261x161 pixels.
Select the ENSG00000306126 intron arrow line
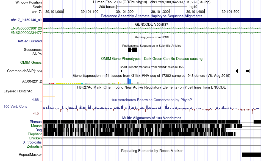[x=152, y=28]
